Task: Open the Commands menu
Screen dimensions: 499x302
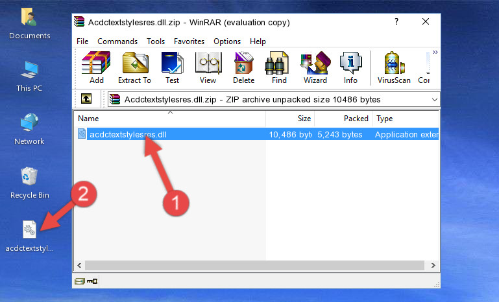Action: pyautogui.click(x=117, y=41)
